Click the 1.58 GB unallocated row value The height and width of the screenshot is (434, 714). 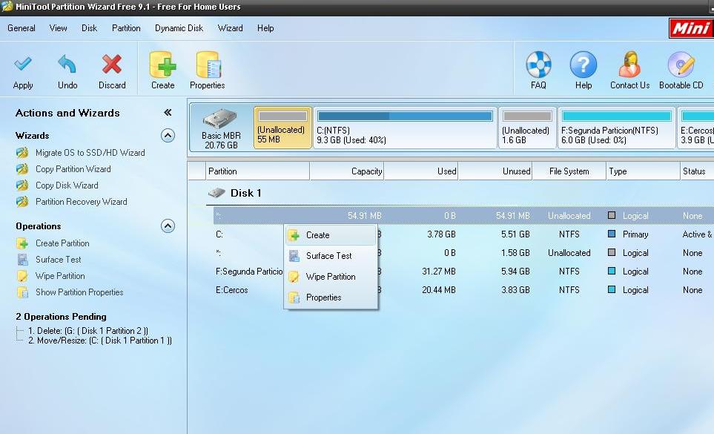(515, 253)
